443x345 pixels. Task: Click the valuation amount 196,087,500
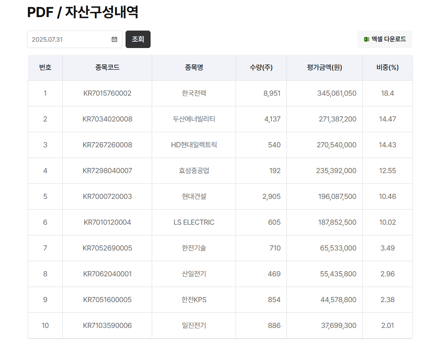337,197
